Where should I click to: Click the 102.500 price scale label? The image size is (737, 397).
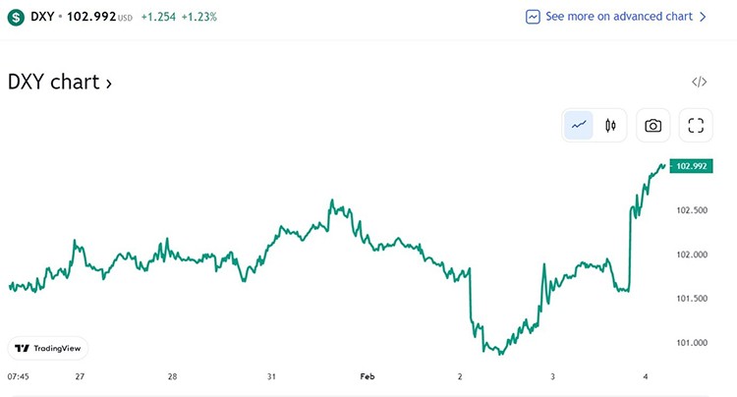(693, 210)
